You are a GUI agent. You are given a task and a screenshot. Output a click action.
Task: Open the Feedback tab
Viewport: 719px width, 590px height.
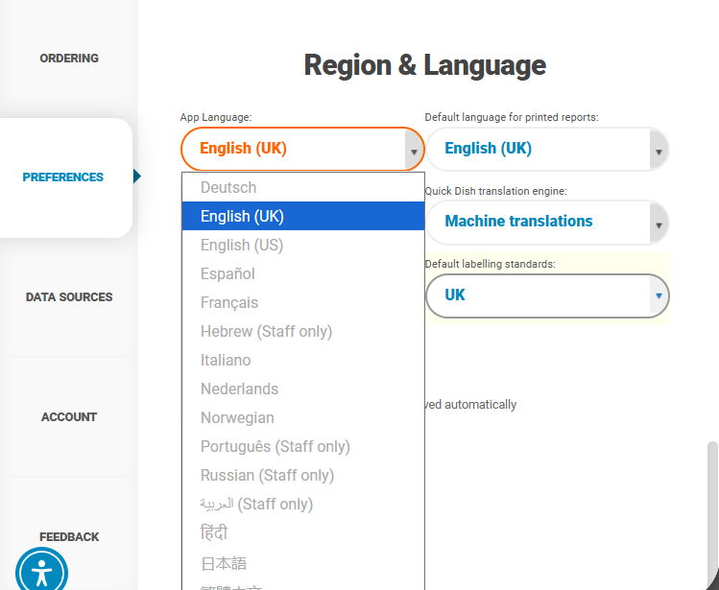(x=69, y=536)
